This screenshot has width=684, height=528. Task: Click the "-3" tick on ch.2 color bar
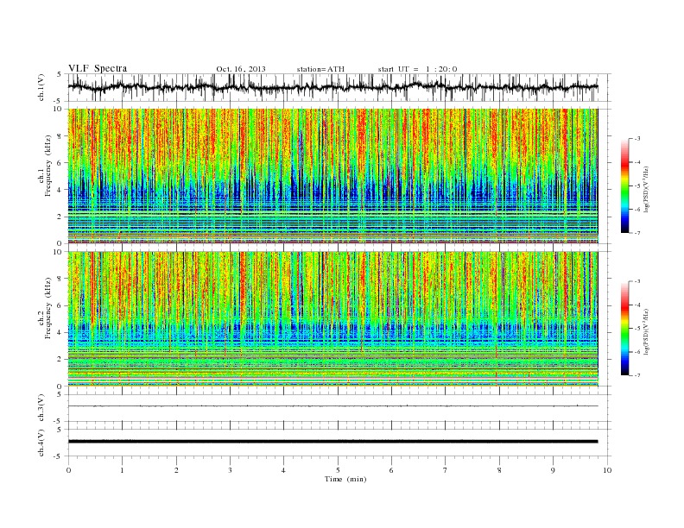[x=636, y=281]
